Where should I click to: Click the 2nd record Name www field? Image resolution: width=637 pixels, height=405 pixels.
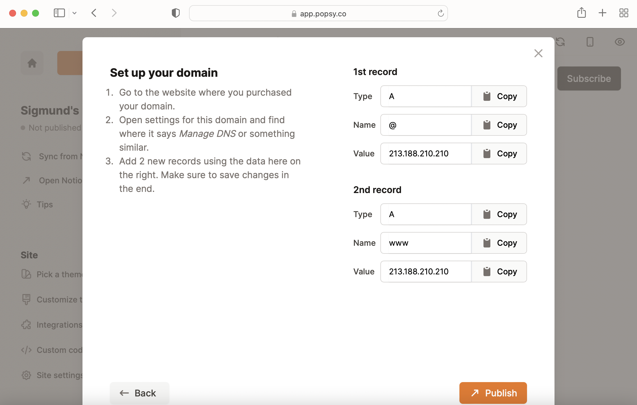(426, 243)
